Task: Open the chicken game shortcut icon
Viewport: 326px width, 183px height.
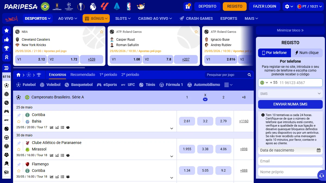Action: pyautogui.click(x=141, y=6)
